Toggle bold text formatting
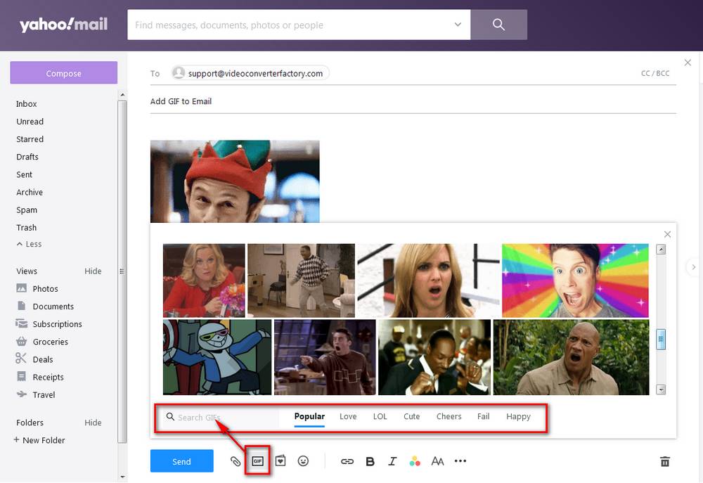The height and width of the screenshot is (483, 703). (x=370, y=461)
